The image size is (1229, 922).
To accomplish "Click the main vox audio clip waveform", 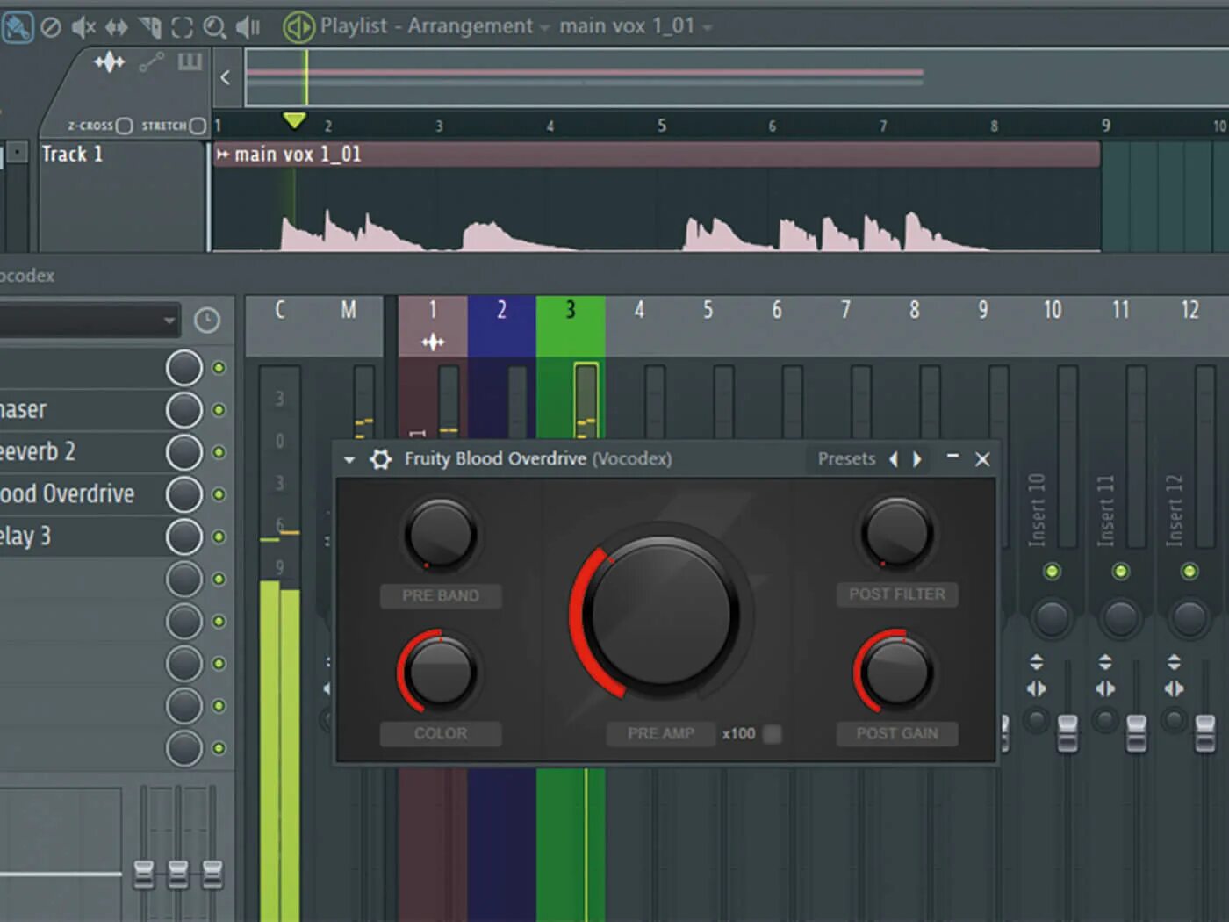I will tap(657, 209).
